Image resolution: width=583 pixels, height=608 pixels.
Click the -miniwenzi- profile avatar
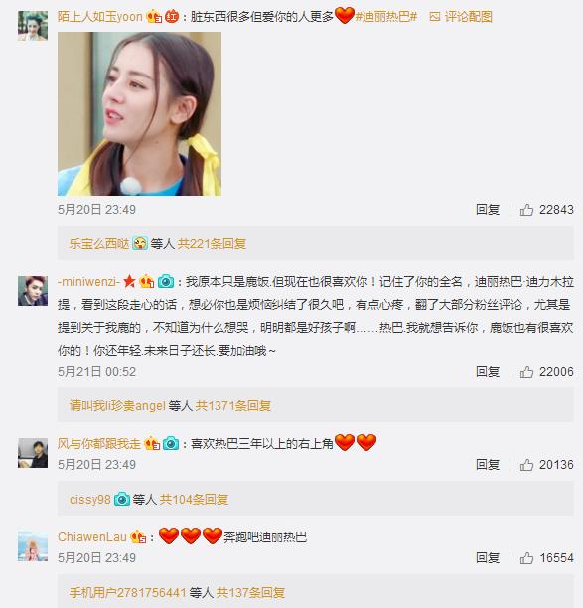coord(33,291)
